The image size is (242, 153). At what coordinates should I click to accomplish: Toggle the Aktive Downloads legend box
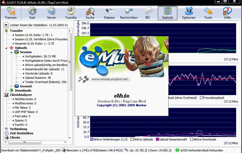(x=192, y=139)
